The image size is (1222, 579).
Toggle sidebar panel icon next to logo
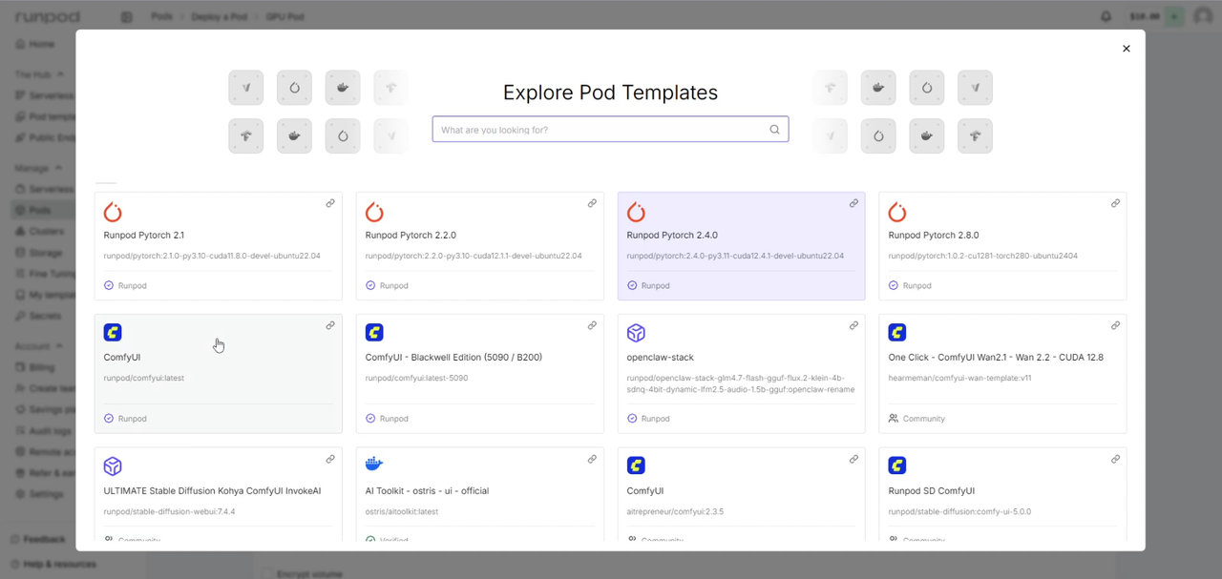(127, 17)
